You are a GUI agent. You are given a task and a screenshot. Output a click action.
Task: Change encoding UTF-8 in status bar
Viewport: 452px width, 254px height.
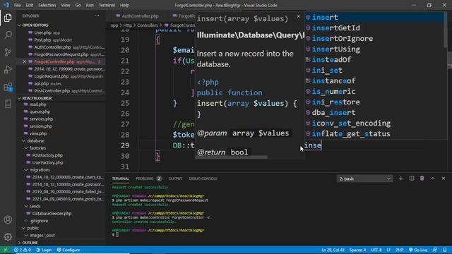tap(376, 250)
